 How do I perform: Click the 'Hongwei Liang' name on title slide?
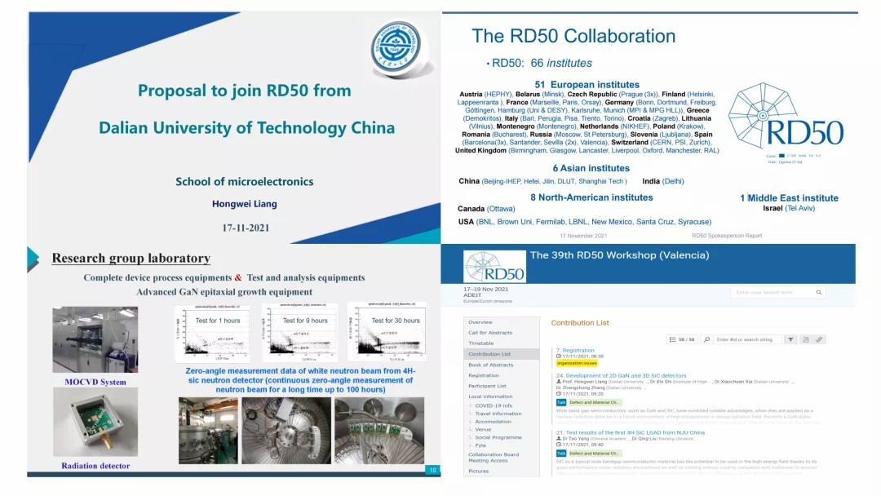[x=245, y=204]
